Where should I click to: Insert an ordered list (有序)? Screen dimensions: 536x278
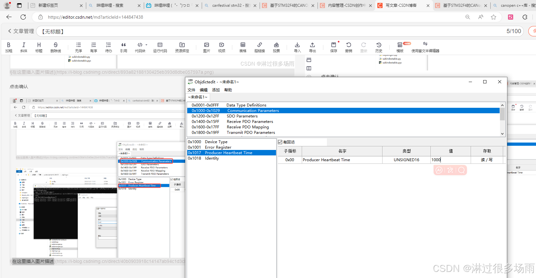94,47
